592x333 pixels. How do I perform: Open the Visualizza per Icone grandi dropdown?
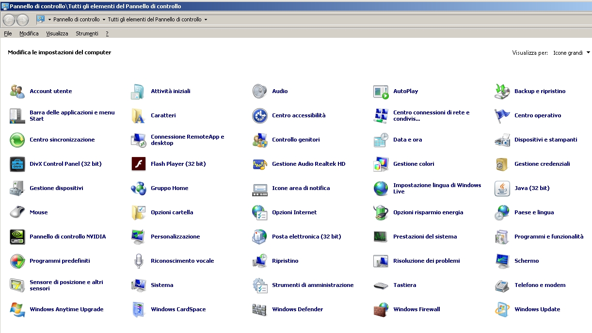(572, 53)
